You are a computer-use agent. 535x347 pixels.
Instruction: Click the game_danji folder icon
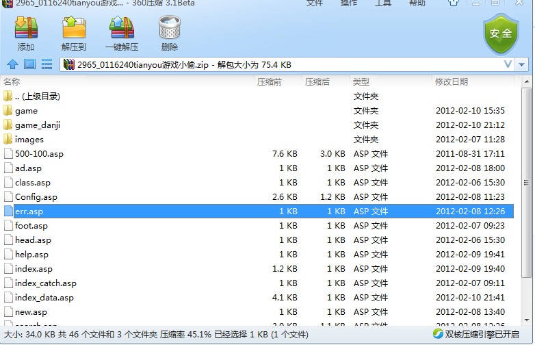[8, 125]
